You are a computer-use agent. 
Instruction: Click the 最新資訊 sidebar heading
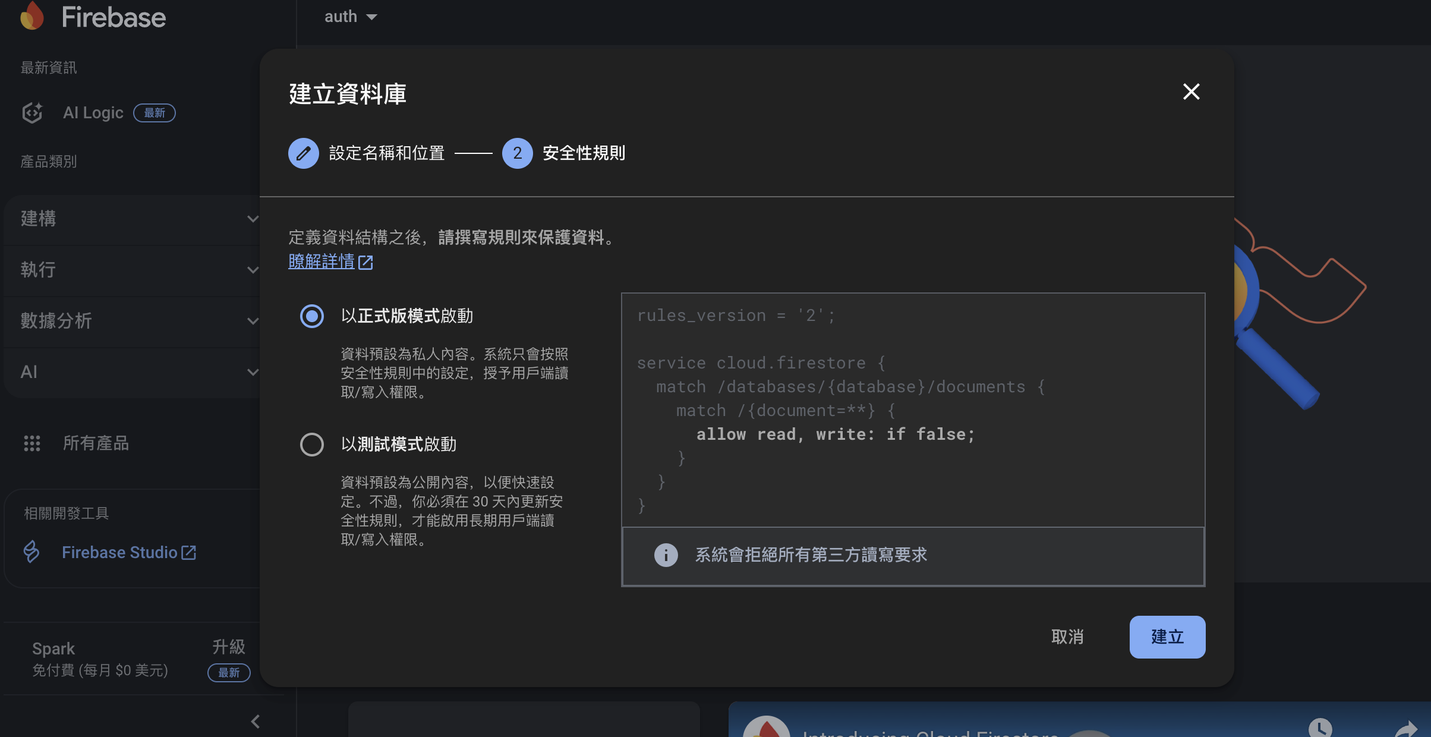tap(49, 68)
